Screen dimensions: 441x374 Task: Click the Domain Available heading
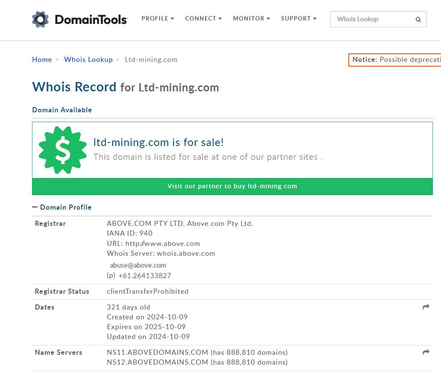(x=62, y=110)
